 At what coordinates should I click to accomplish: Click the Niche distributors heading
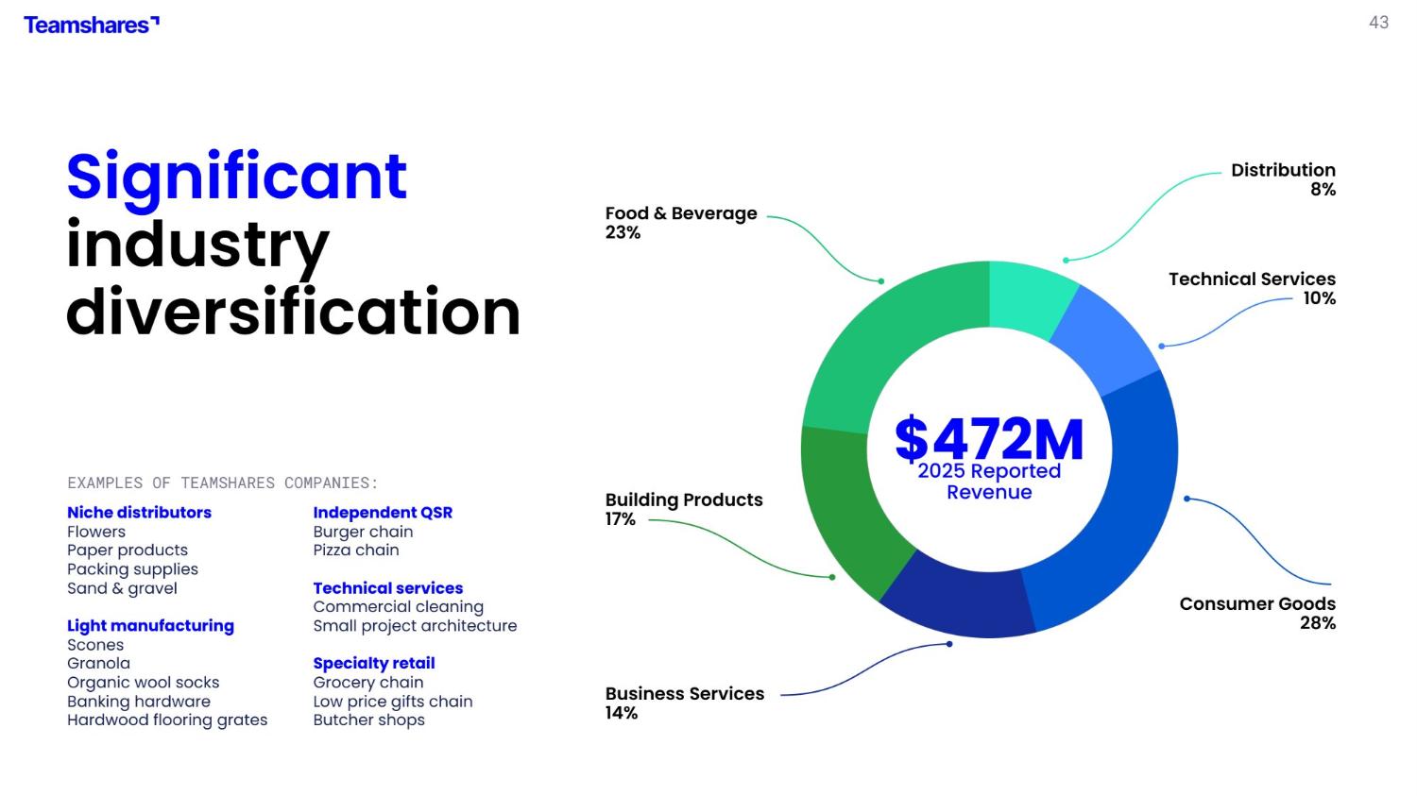click(139, 513)
